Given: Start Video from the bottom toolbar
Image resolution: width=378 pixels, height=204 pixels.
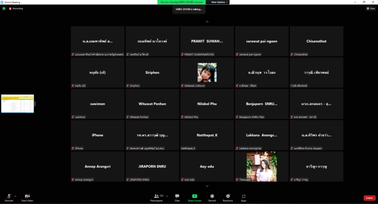Looking at the screenshot, I should click(27, 197).
